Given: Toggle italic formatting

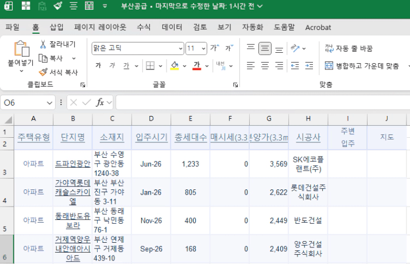Looking at the screenshot, I should point(112,65).
